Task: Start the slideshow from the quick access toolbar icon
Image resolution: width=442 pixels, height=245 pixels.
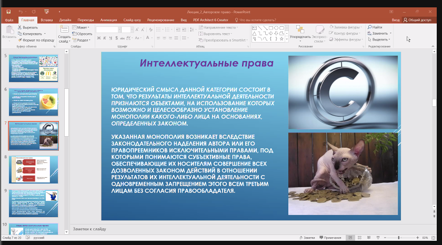Action: click(46, 12)
